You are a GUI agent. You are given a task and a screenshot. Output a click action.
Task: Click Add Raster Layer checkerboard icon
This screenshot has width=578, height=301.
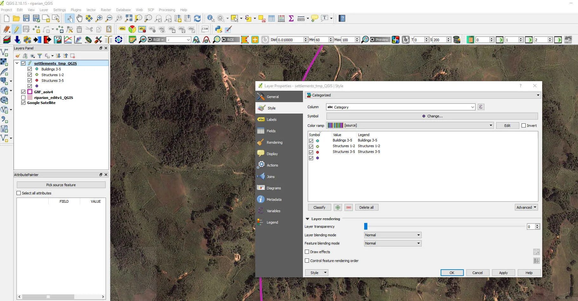click(x=4, y=62)
